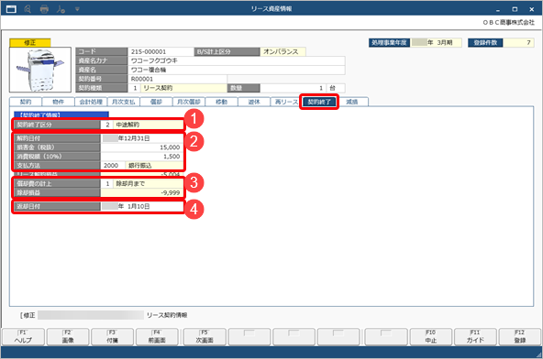Click the settings tool icon beside the printer
543x359 pixels.
coord(61,9)
